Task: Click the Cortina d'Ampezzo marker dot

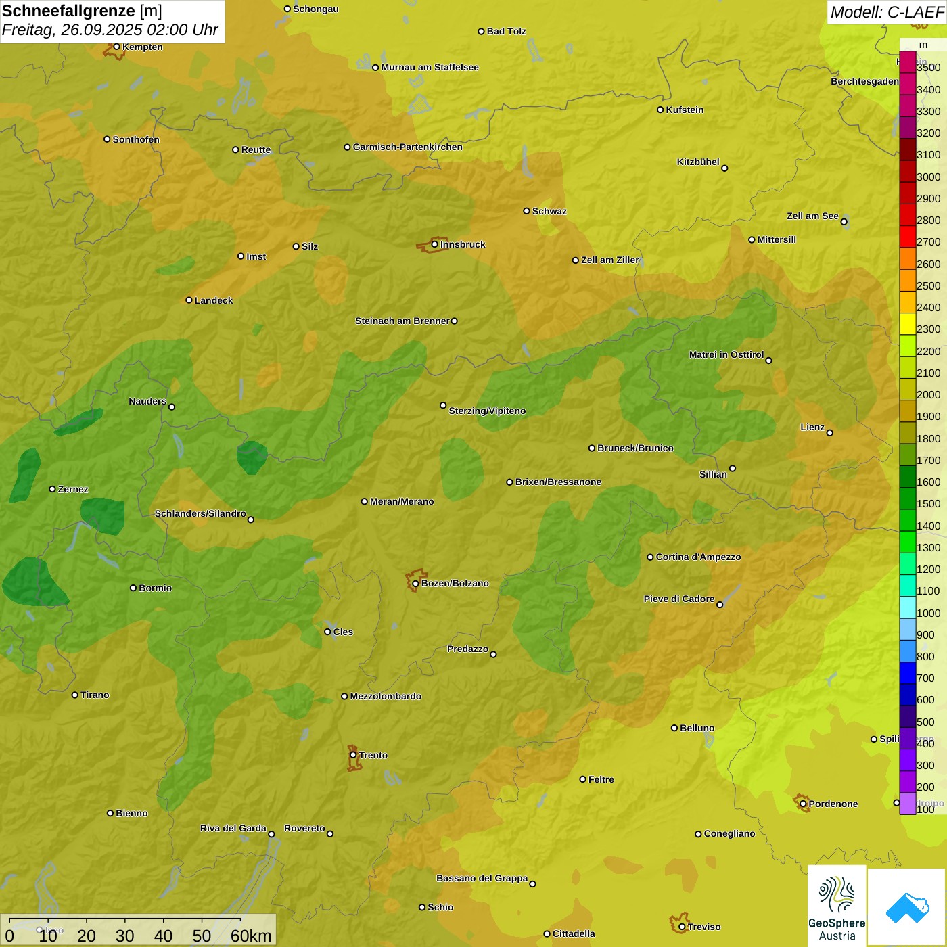Action: 650,557
